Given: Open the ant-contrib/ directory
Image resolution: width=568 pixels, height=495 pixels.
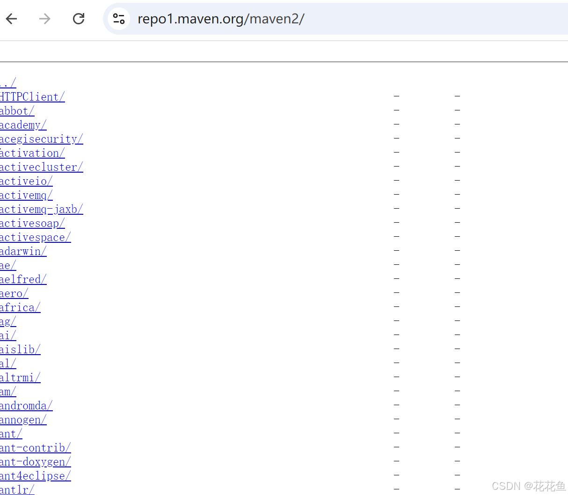Looking at the screenshot, I should pyautogui.click(x=36, y=448).
